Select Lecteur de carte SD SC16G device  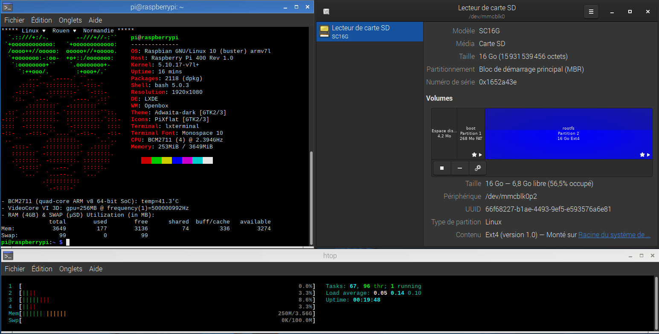coord(370,32)
